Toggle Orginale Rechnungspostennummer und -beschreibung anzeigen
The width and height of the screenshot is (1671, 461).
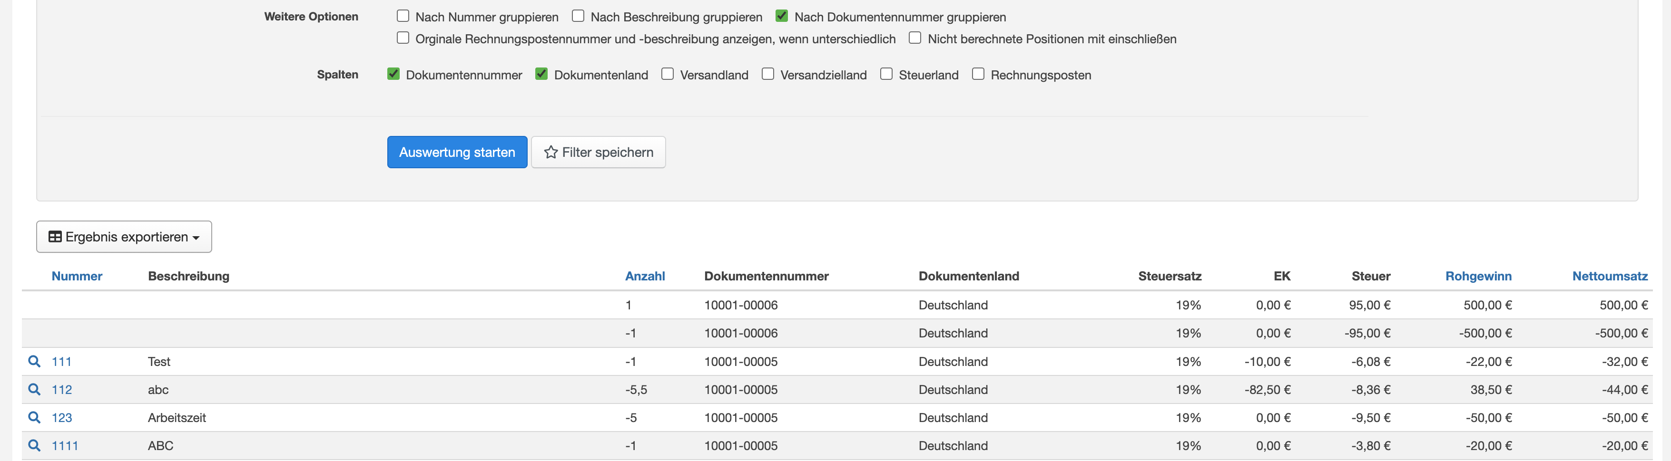click(403, 38)
